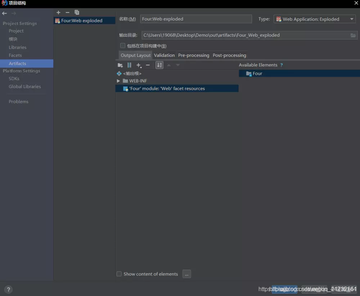Expand the WEB-INF folder node
Image resolution: width=360 pixels, height=296 pixels.
118,81
